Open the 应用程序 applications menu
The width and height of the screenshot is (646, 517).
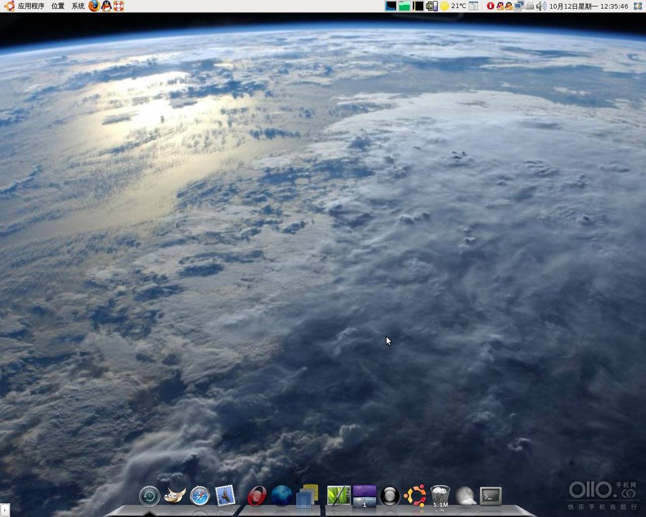tap(31, 6)
